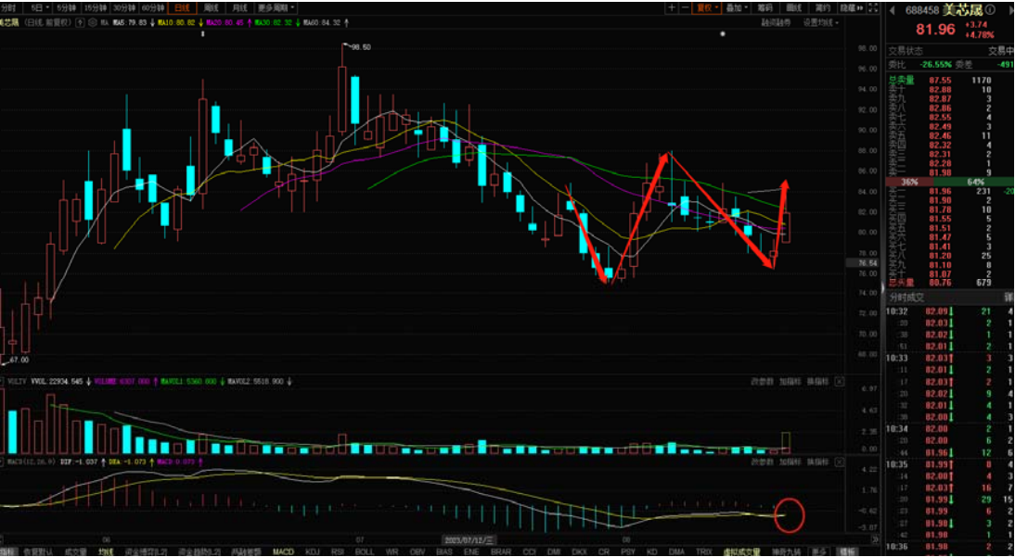Expand the 更多周期 dropdown
Viewport: 1015px width, 557px height.
(278, 7)
